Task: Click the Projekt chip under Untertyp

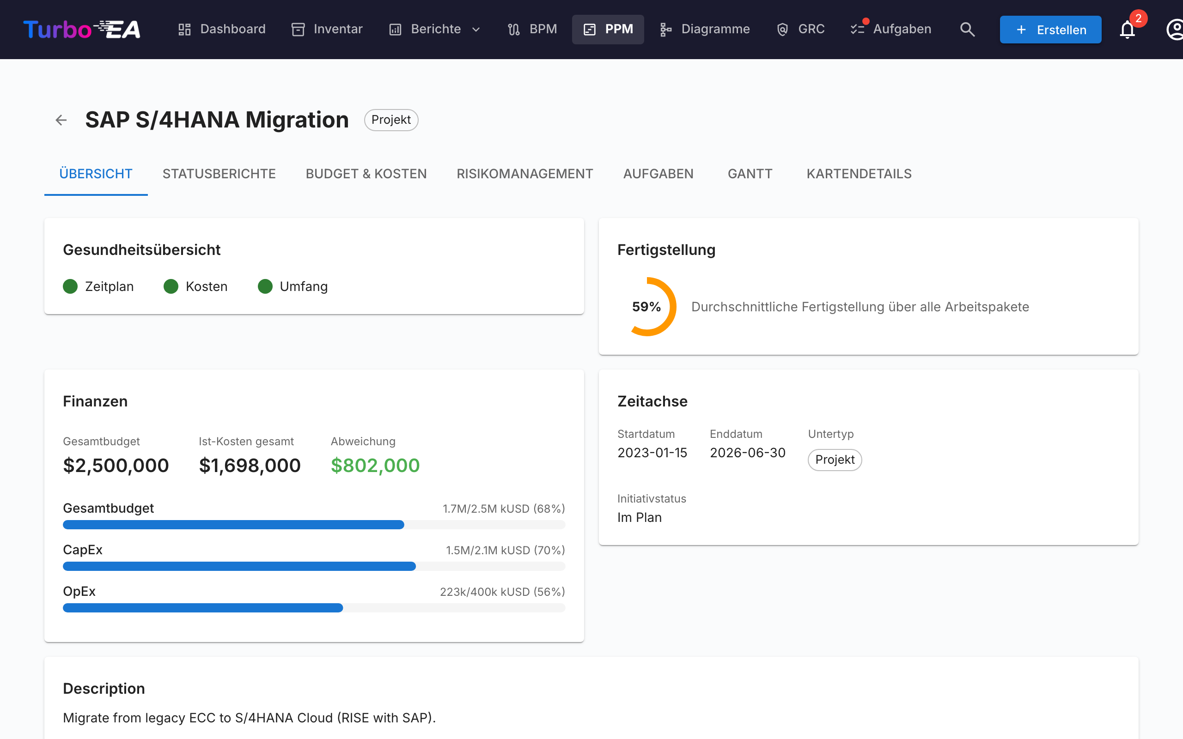Action: 835,460
